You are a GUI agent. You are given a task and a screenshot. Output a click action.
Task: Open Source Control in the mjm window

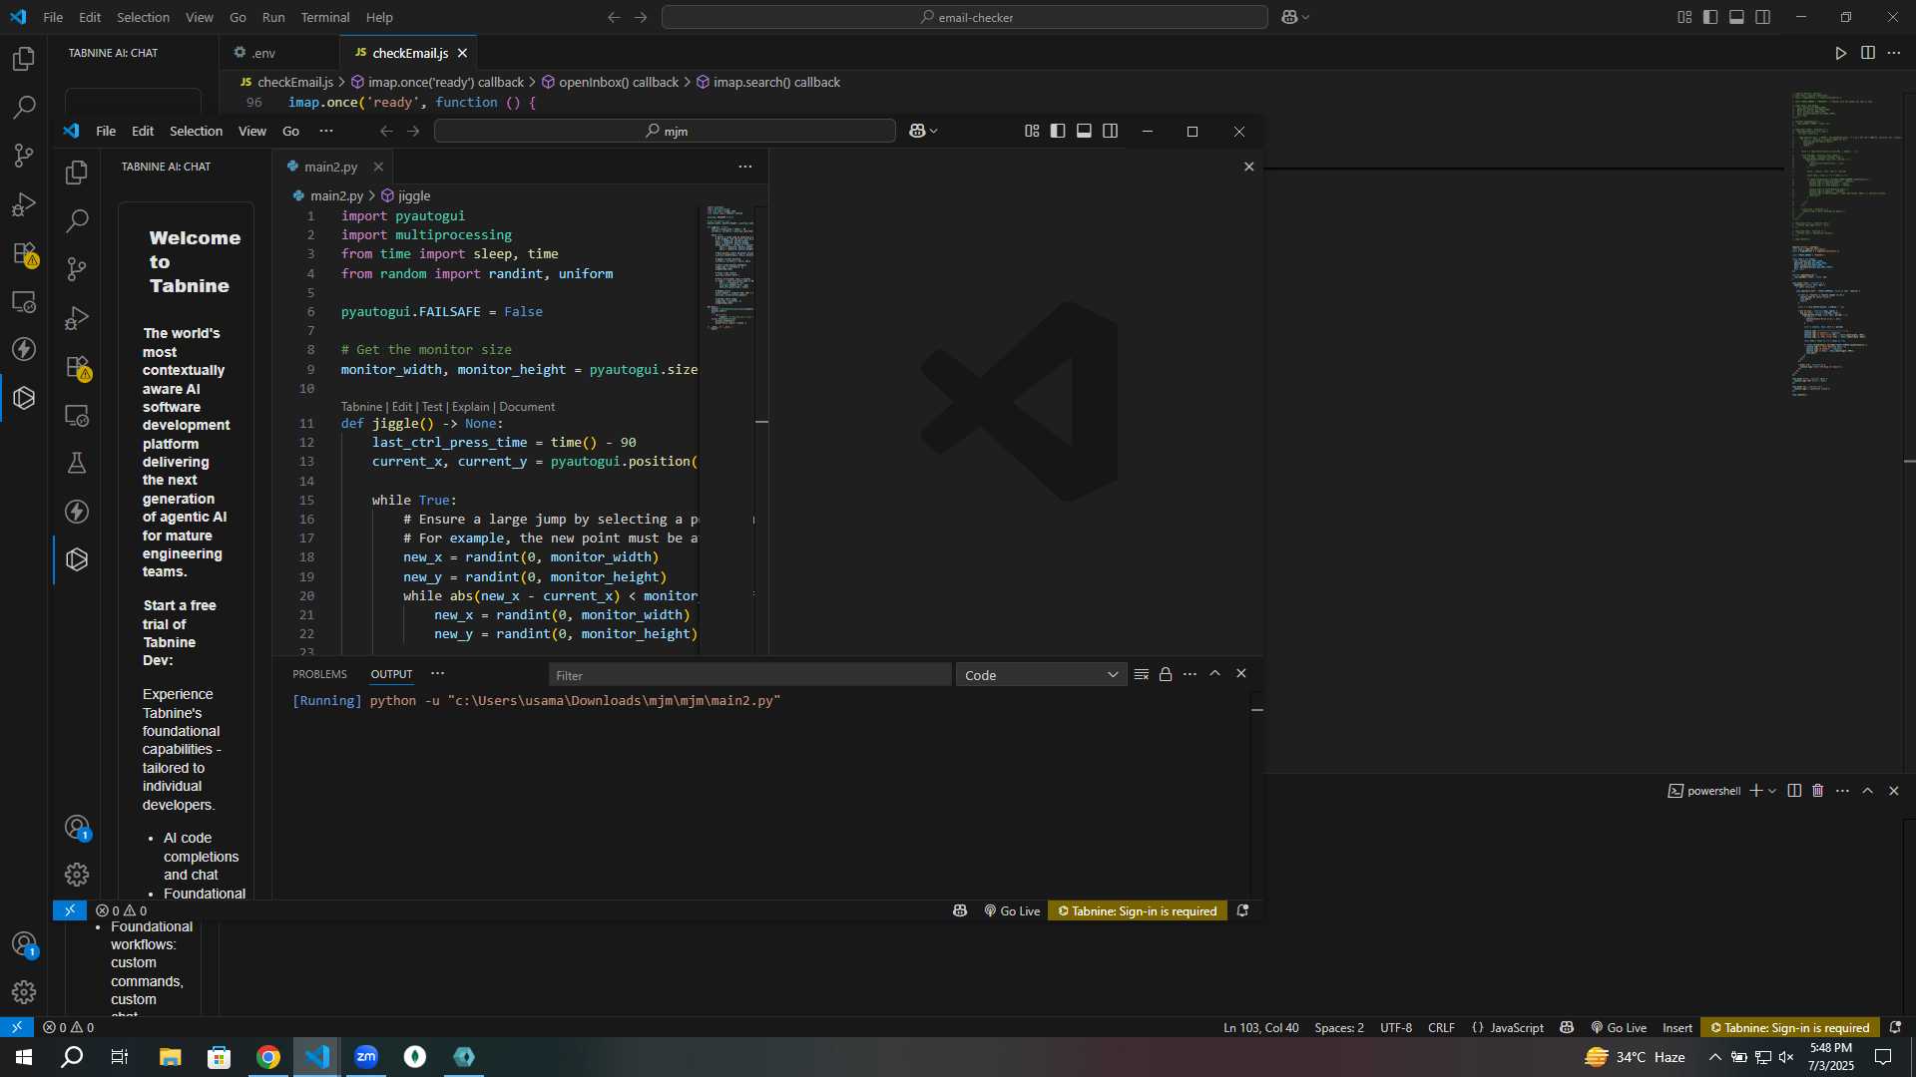(x=77, y=269)
